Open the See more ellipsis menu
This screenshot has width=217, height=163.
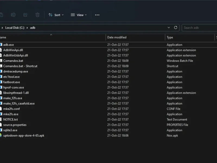pyautogui.click(x=97, y=15)
